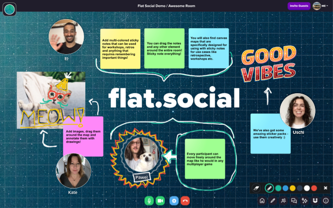The image size is (333, 208).
Task: Click the home icon in bottom toolbar
Action: click(x=262, y=200)
